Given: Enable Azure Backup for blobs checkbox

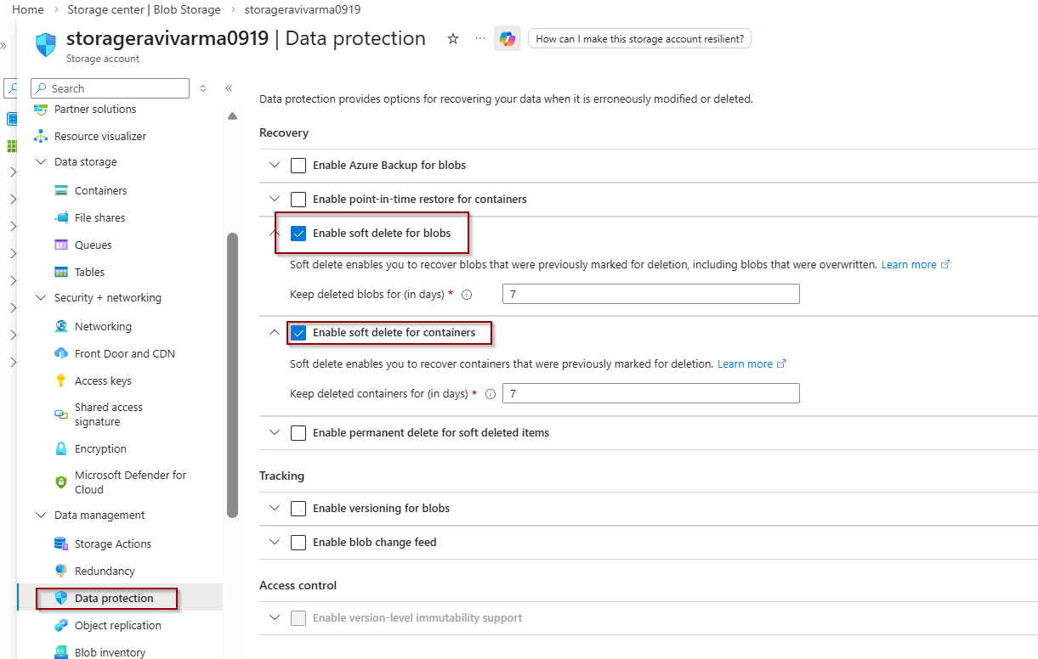Looking at the screenshot, I should pos(298,166).
